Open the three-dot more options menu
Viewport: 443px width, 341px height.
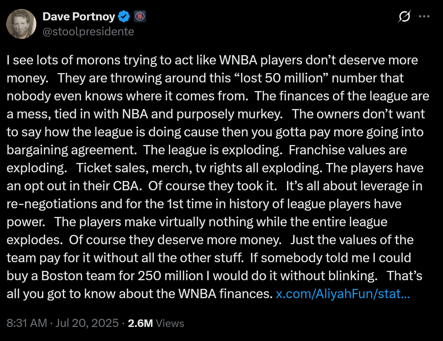(424, 16)
